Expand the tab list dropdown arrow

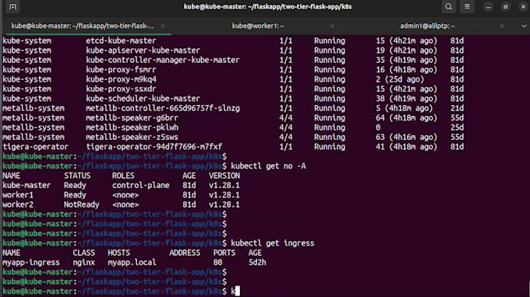[x=524, y=26]
